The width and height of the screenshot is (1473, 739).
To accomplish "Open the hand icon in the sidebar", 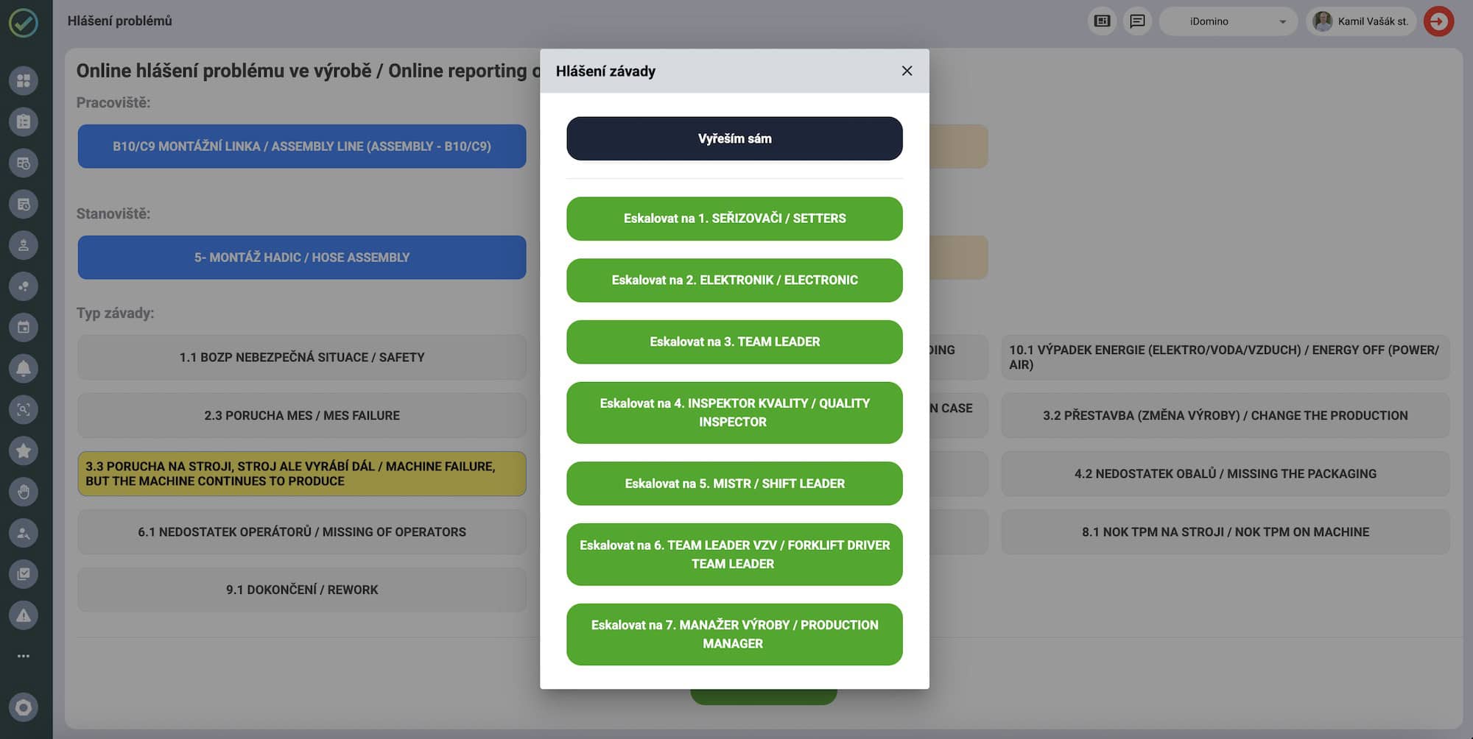I will tap(24, 492).
